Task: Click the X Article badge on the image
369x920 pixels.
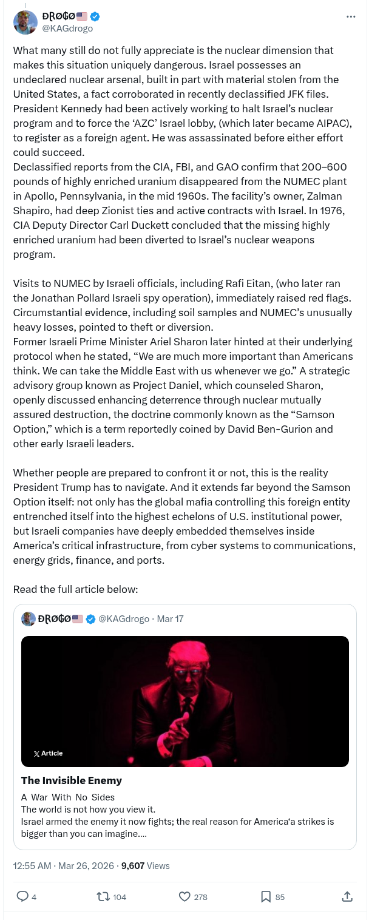Action: [48, 753]
